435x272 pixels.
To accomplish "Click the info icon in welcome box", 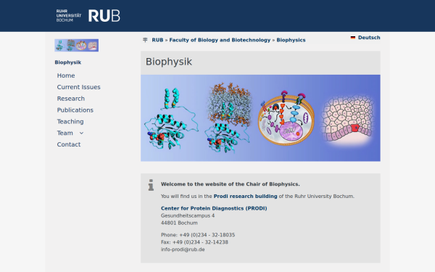I will [151, 185].
